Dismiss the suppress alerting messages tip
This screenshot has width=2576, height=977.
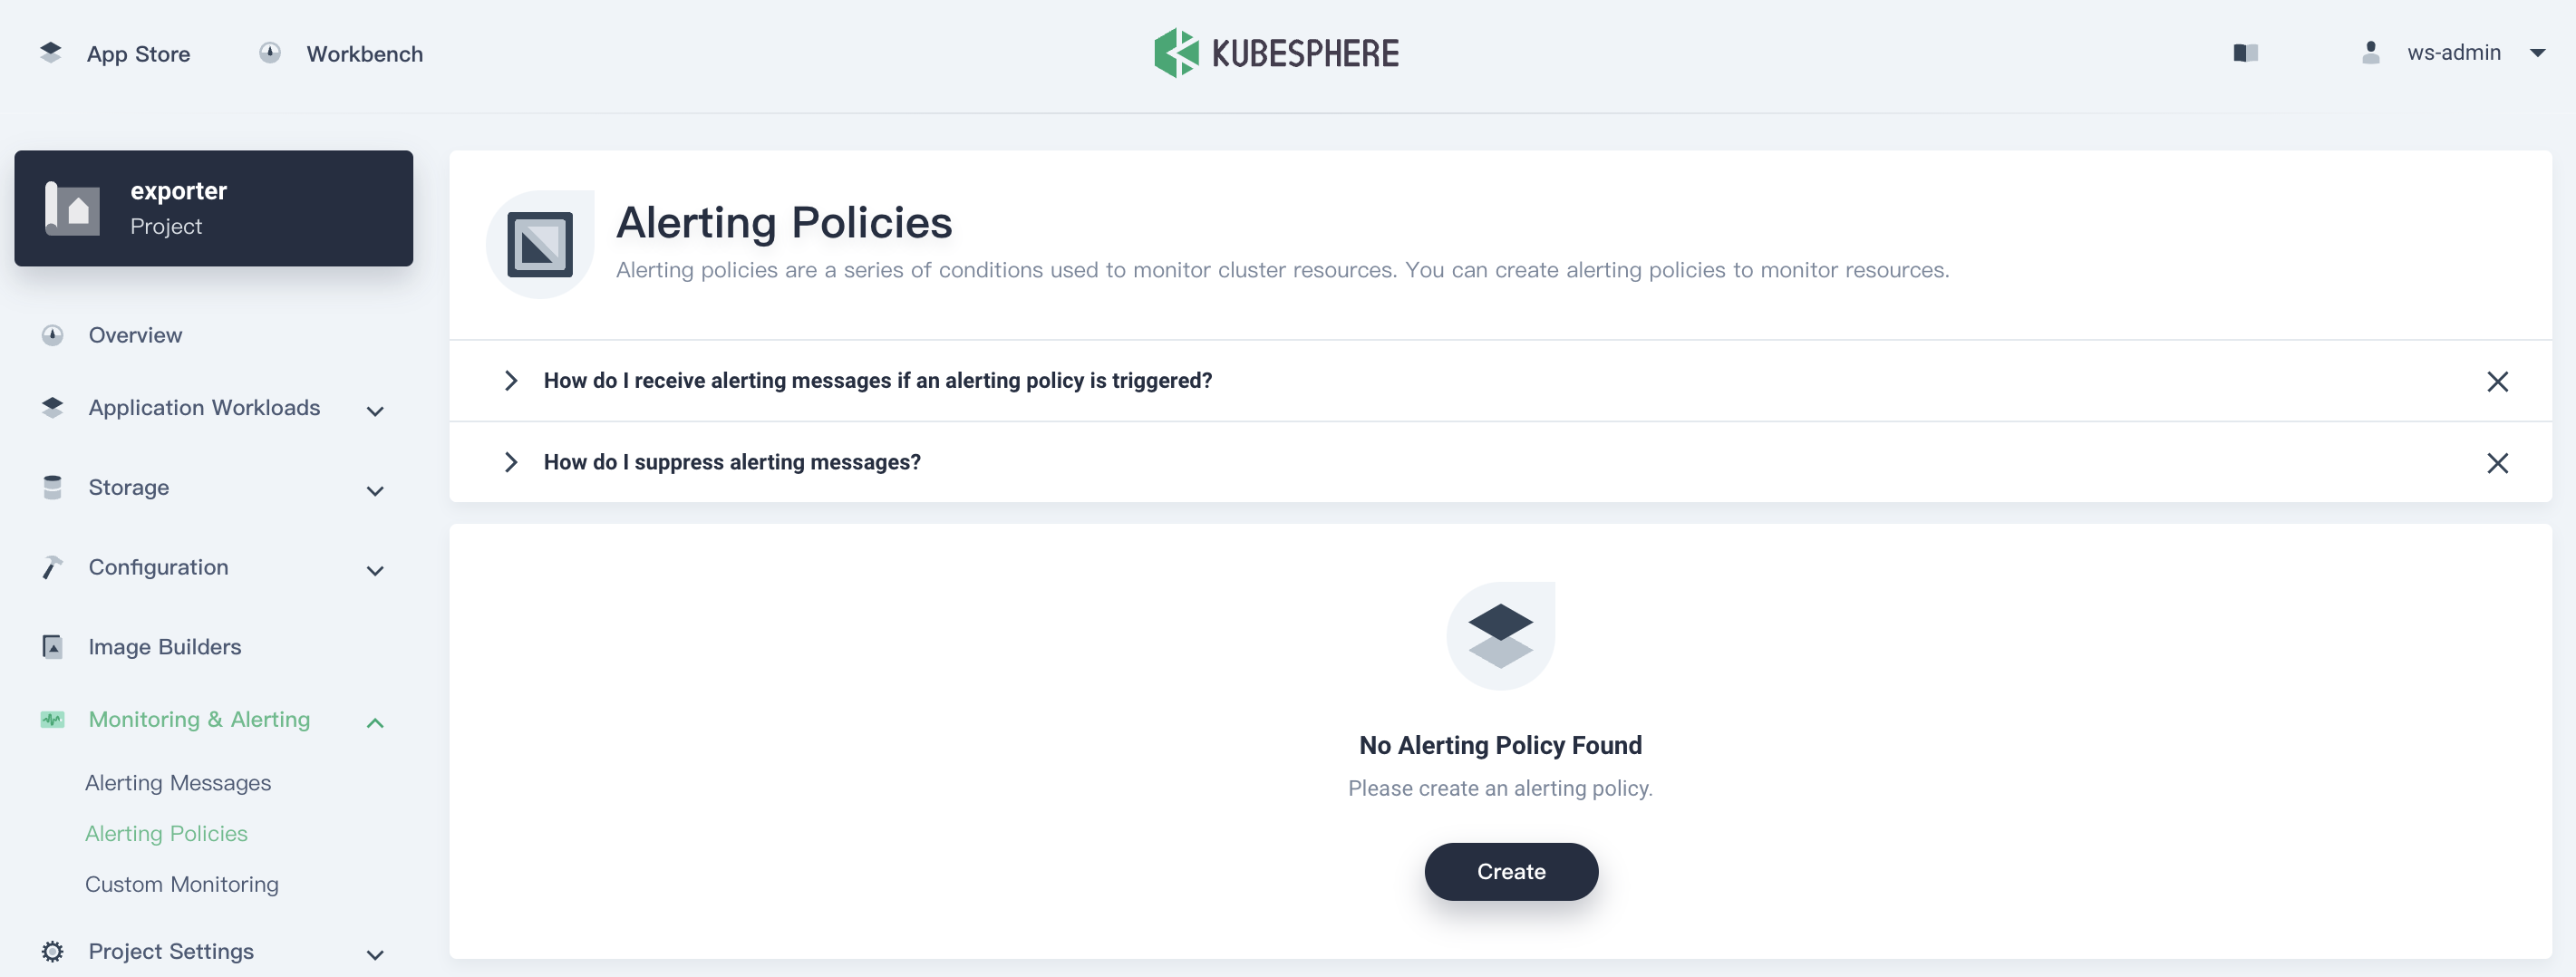pyautogui.click(x=2497, y=463)
